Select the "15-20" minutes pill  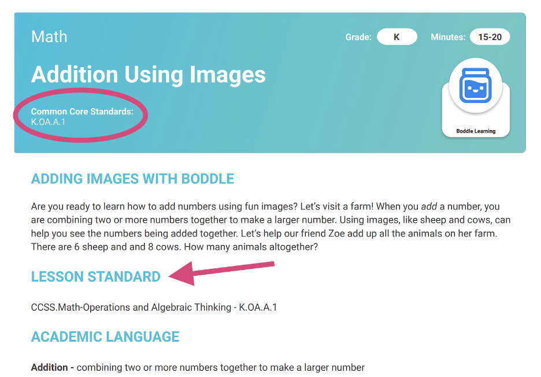coord(490,37)
